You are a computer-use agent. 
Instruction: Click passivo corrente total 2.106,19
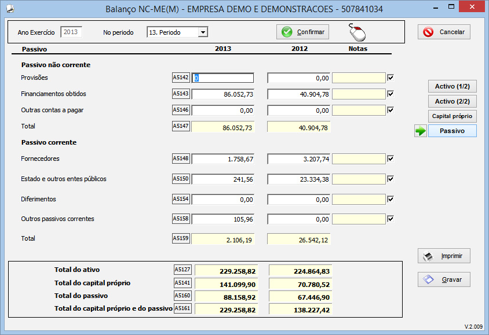(223, 240)
